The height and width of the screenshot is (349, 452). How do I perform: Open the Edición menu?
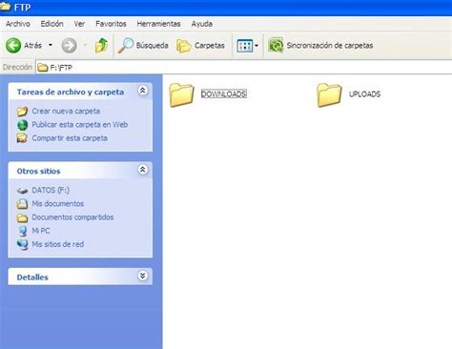point(51,24)
